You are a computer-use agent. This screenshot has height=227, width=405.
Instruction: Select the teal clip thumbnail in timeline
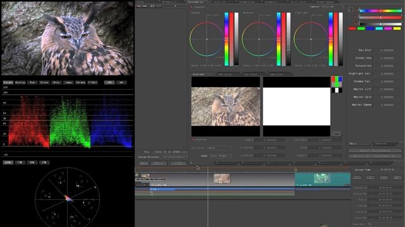point(322,178)
